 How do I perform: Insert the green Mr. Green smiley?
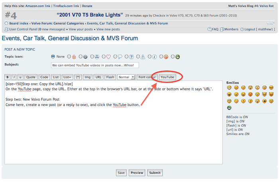(229, 108)
